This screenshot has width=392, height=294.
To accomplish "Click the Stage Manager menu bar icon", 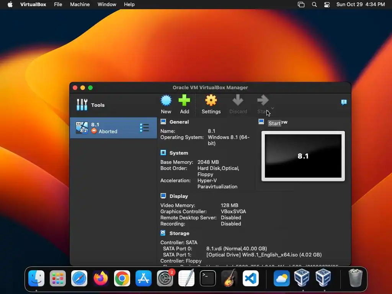I will 301,5.
